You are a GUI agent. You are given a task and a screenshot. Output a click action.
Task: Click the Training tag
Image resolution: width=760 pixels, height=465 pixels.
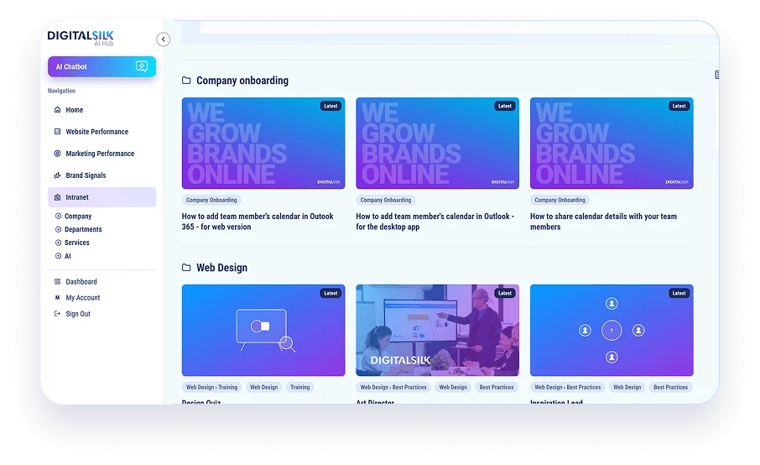pos(300,387)
